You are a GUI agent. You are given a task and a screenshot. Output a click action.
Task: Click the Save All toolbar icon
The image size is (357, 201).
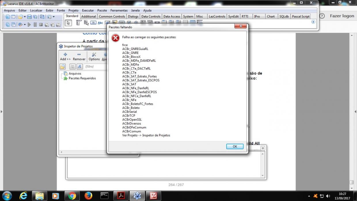coord(35,17)
